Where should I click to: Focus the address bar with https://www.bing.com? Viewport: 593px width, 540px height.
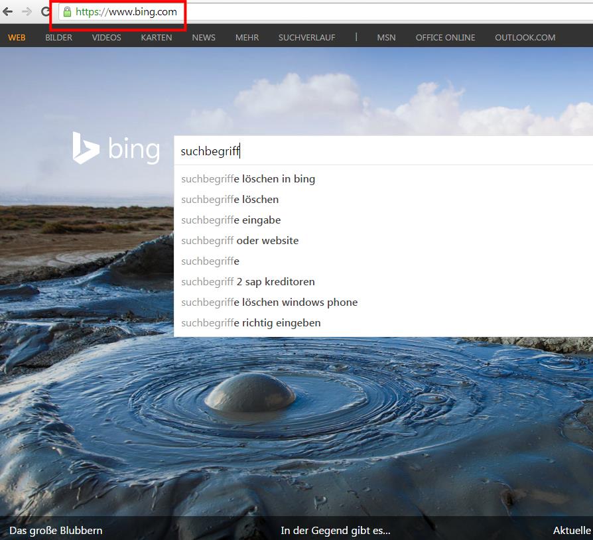[x=325, y=12]
